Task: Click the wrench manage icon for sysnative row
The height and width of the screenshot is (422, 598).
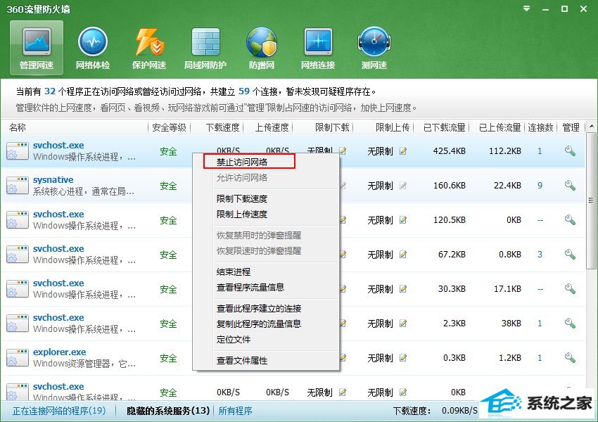Action: [x=570, y=186]
